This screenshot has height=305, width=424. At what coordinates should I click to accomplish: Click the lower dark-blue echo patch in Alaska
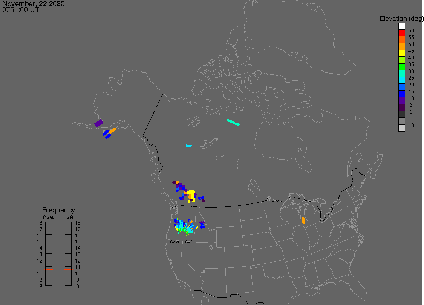pos(108,136)
